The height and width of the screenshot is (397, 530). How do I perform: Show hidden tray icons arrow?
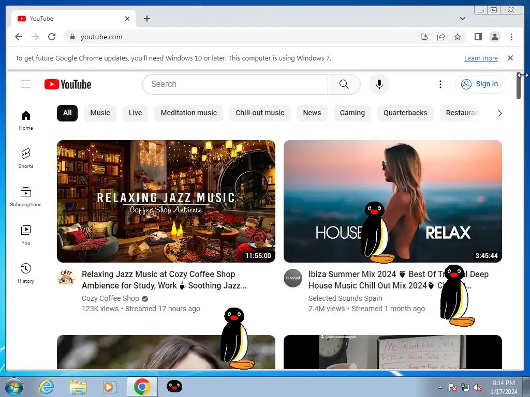click(440, 387)
